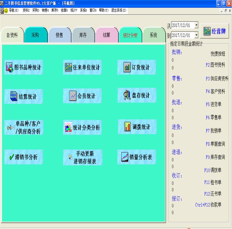The height and width of the screenshot is (229, 232).
Task: Expand the 从 start date dropdown
Action: coord(196,25)
